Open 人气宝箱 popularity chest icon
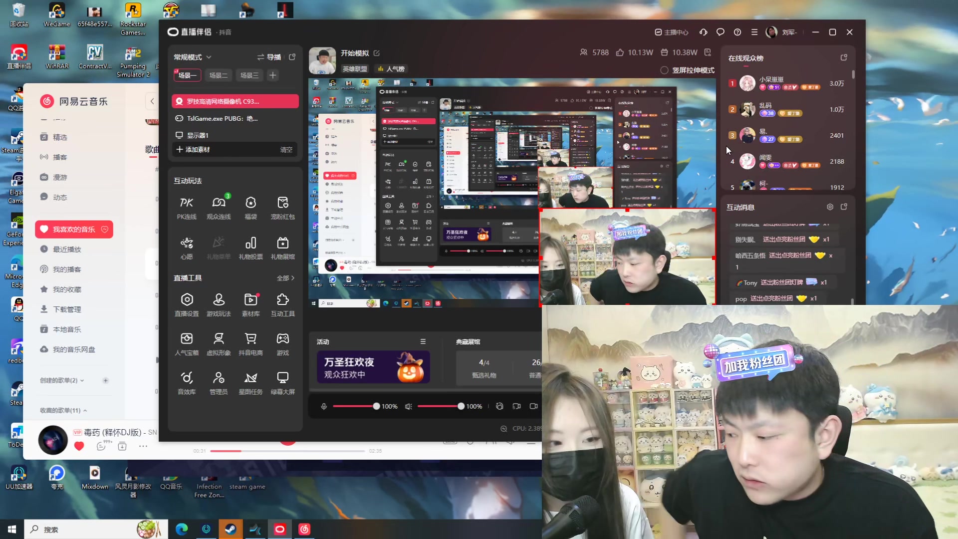The width and height of the screenshot is (958, 539). click(x=187, y=344)
